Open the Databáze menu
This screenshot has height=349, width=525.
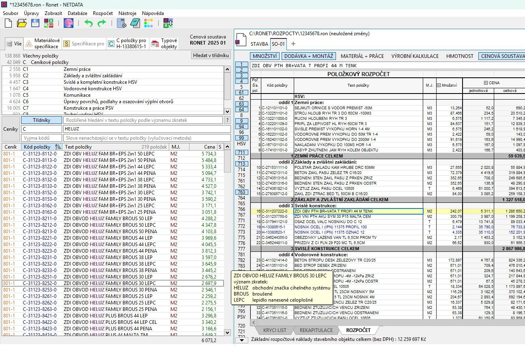pos(77,13)
